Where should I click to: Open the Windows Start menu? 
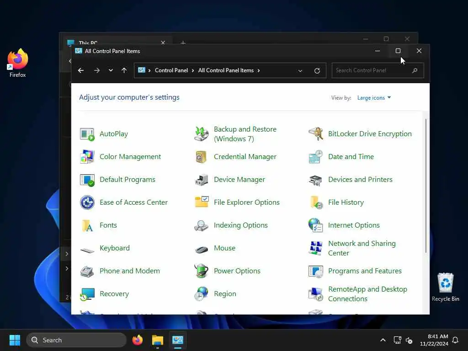15,340
